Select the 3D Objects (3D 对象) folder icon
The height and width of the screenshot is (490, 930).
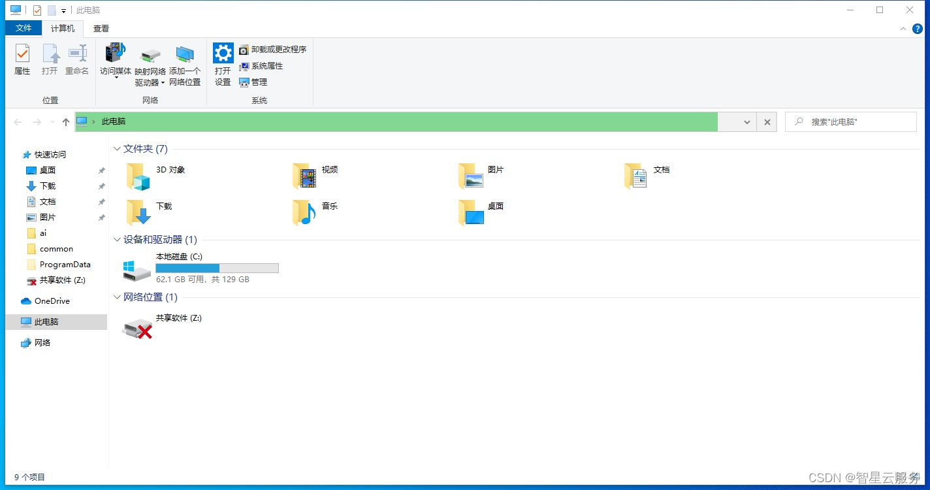click(x=138, y=176)
